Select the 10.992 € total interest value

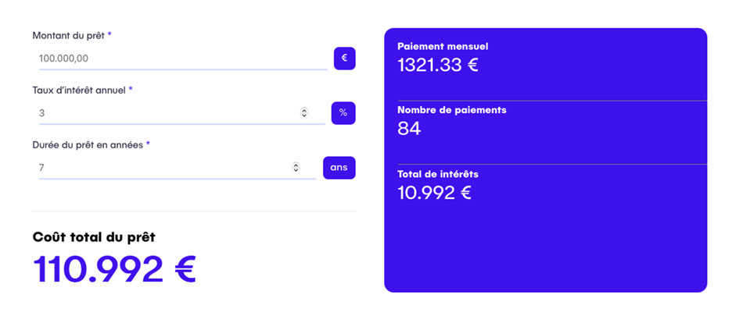pyautogui.click(x=434, y=193)
